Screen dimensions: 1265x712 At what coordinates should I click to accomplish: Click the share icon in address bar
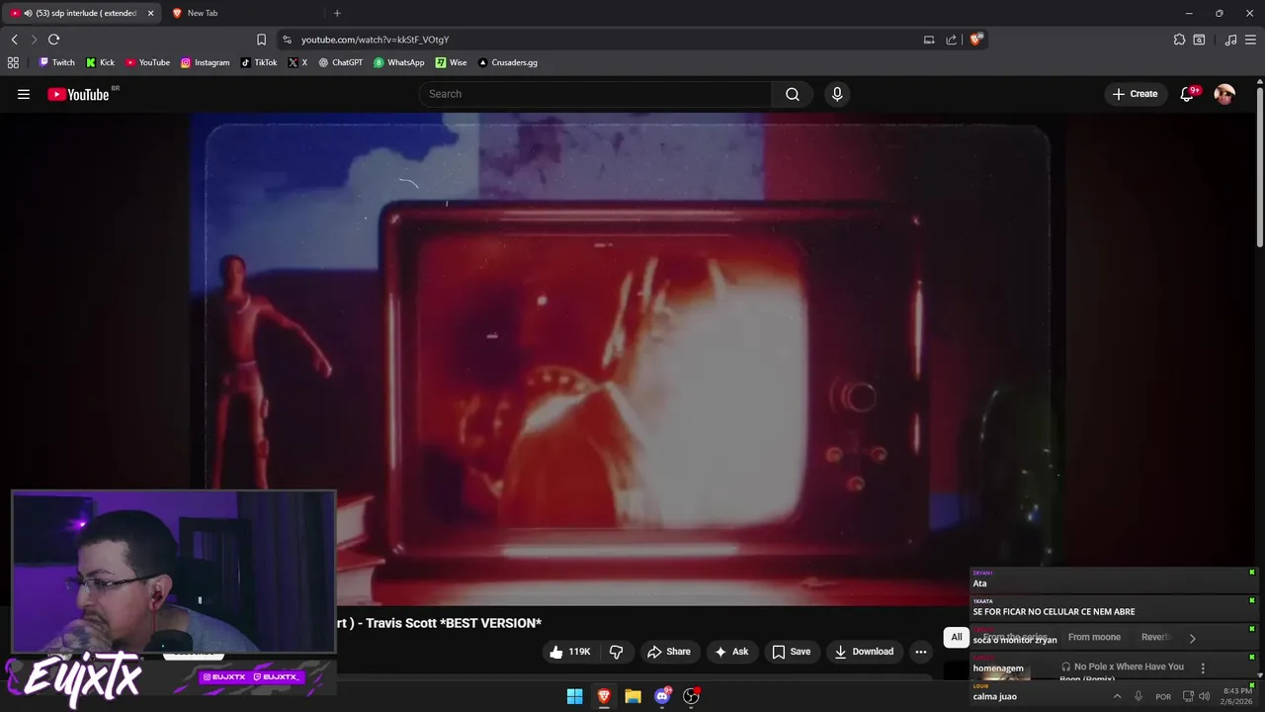pyautogui.click(x=952, y=40)
